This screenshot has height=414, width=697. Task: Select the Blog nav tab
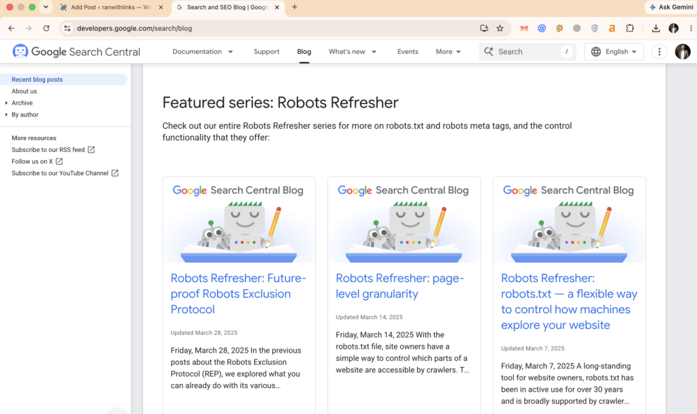point(304,52)
